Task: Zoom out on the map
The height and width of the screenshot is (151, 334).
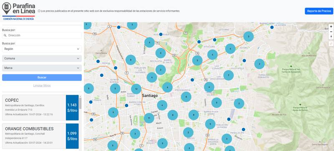Action: [x=331, y=32]
